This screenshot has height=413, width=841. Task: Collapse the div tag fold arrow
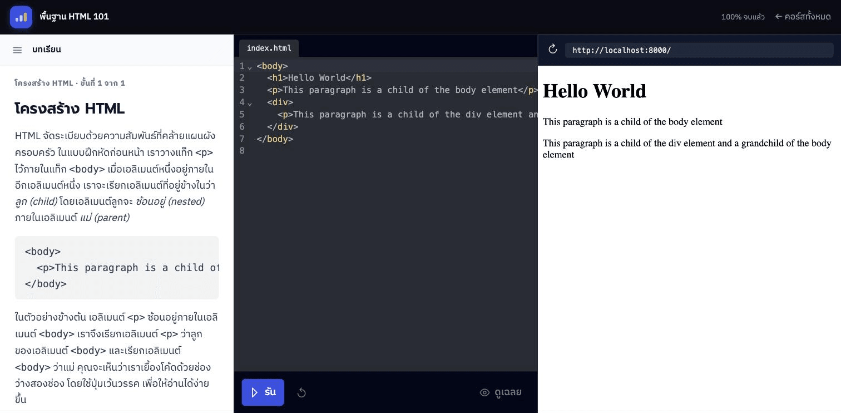tap(250, 103)
